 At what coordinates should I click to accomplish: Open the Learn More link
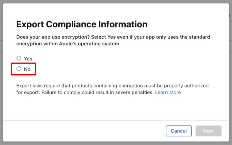[168, 92]
